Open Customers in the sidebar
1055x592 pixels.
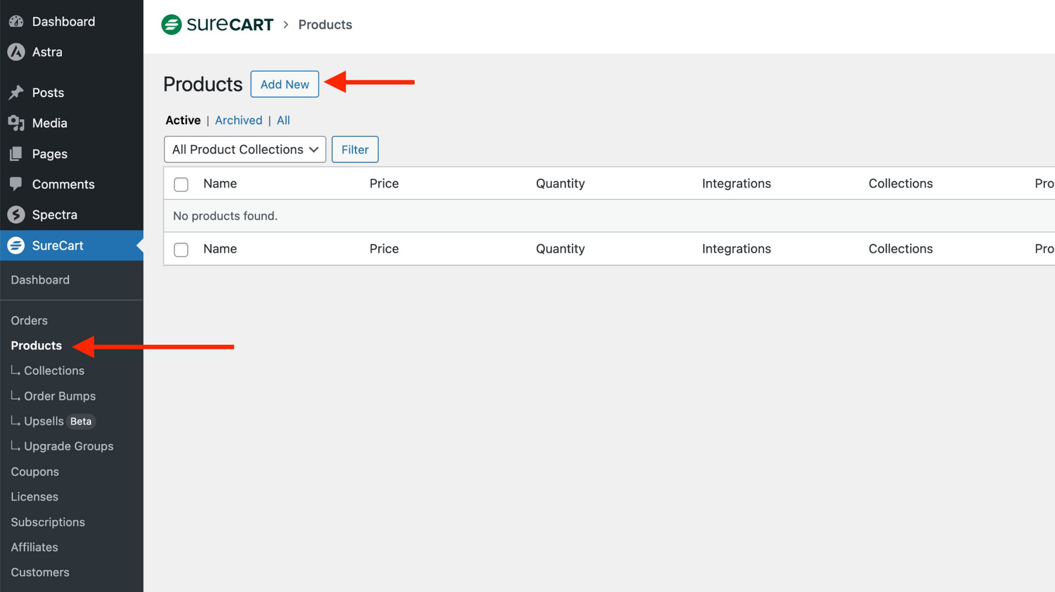pyautogui.click(x=40, y=572)
